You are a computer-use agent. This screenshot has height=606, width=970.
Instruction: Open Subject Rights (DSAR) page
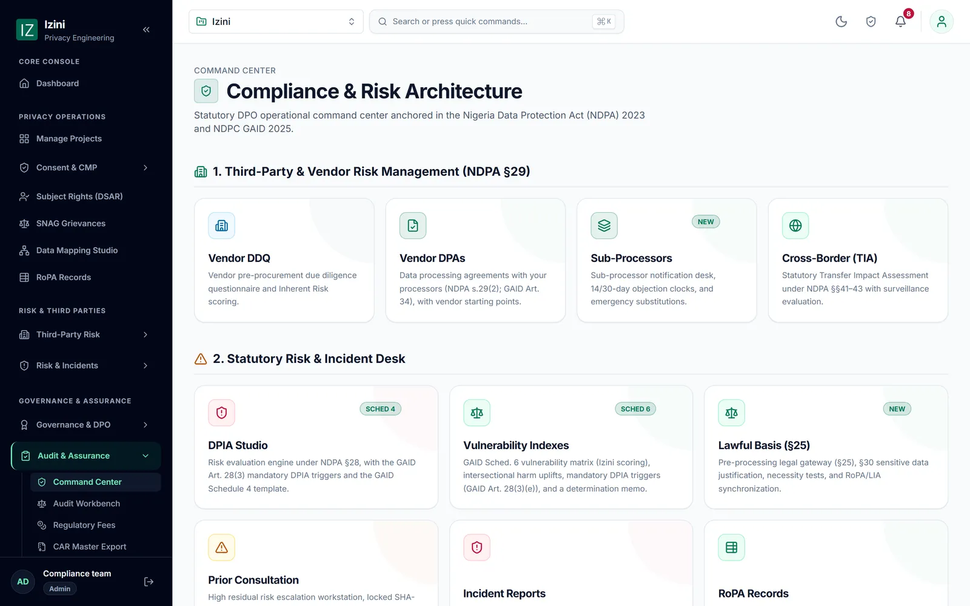coord(86,196)
